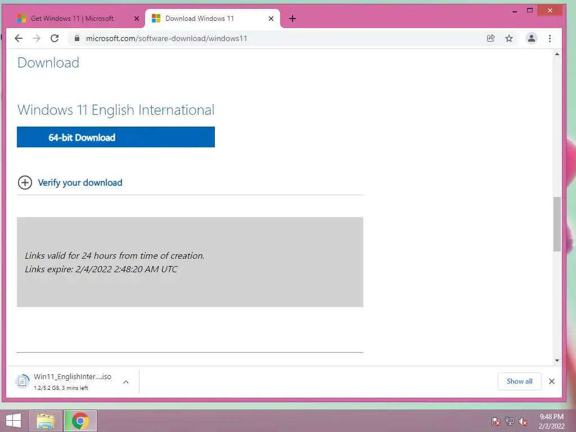Bookmark this page with the star icon
Screen dimensions: 576x432
pyautogui.click(x=508, y=38)
